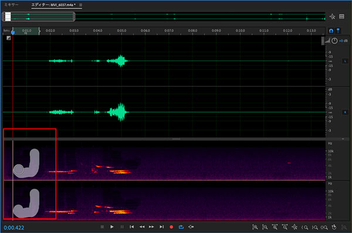Click Zoom Out Amplitude icon
This screenshot has height=233, width=352.
coord(265,227)
